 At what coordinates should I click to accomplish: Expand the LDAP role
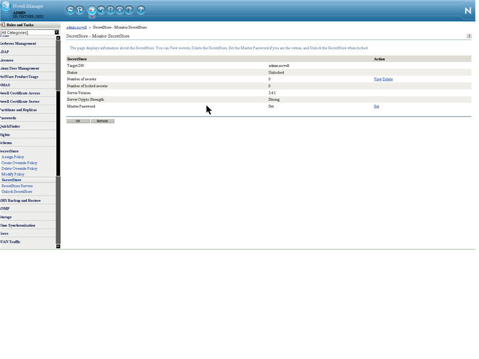(x=5, y=52)
